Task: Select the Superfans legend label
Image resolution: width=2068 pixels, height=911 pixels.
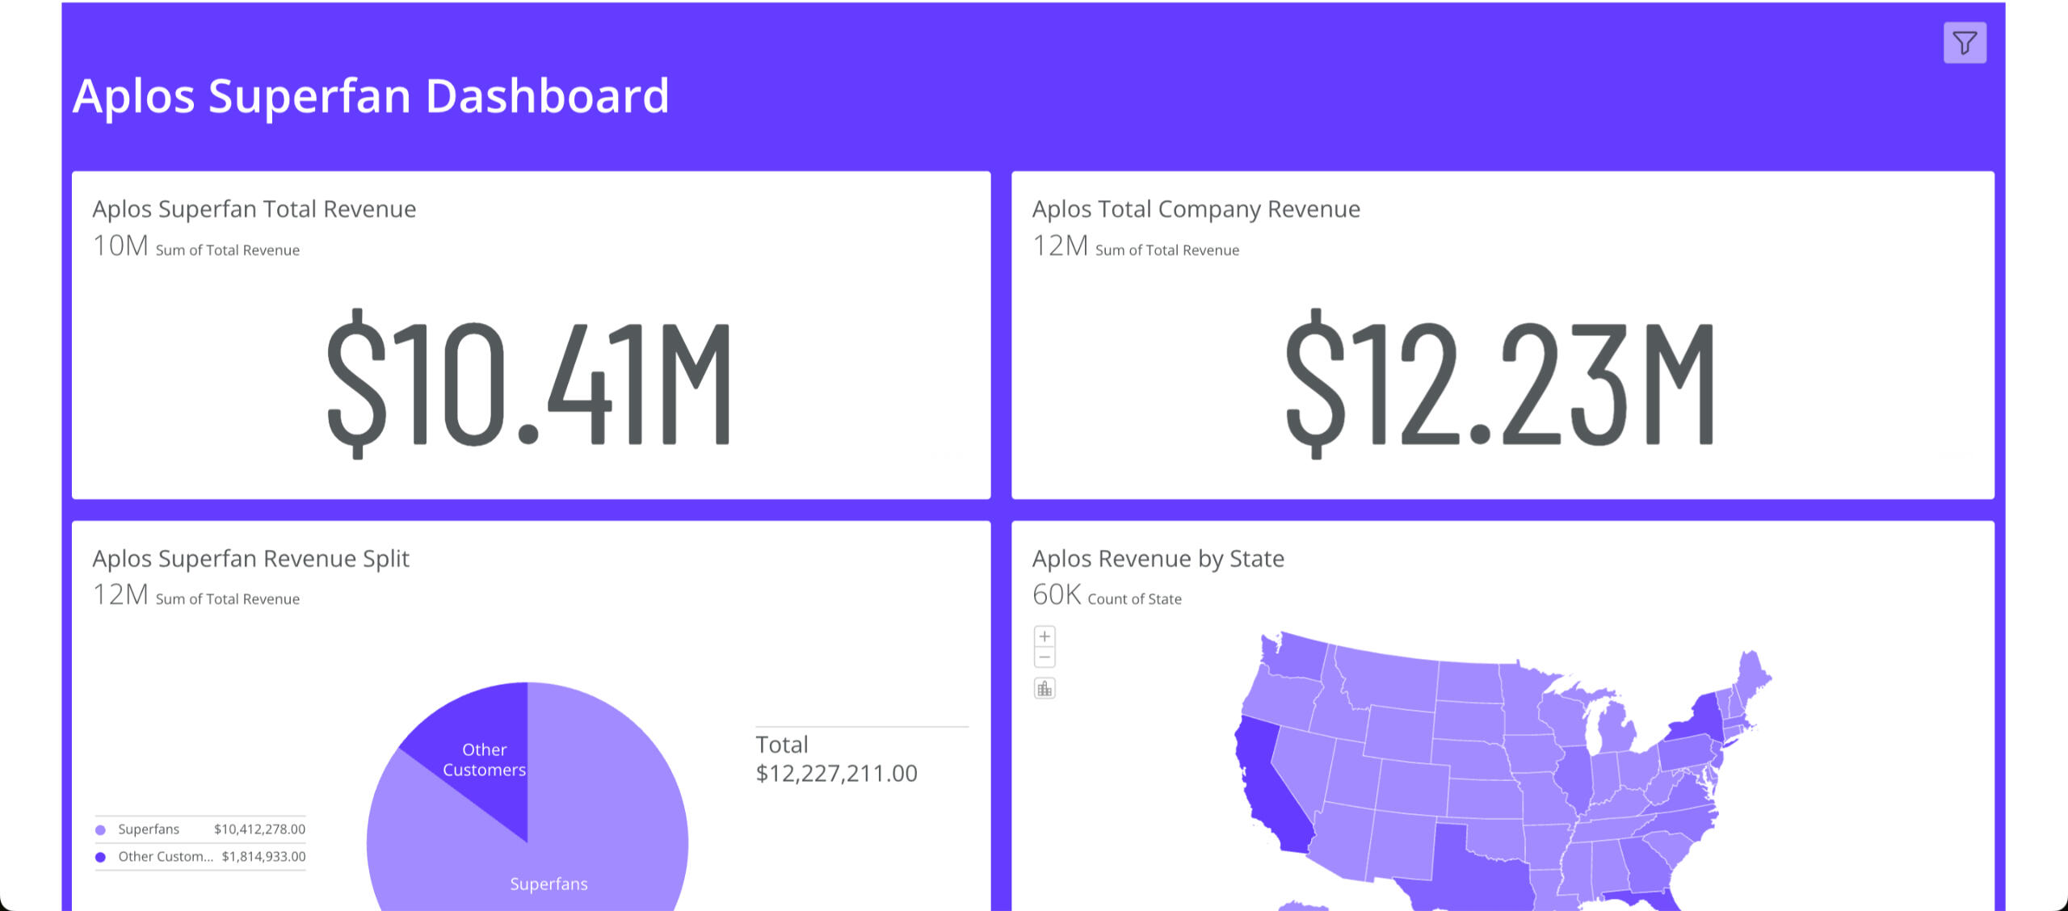Action: [x=149, y=829]
